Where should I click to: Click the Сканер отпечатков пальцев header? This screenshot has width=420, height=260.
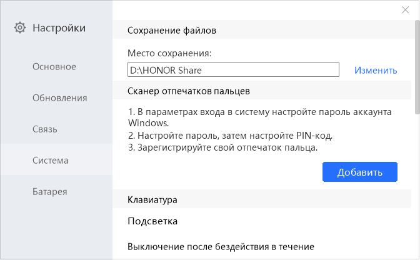click(189, 91)
